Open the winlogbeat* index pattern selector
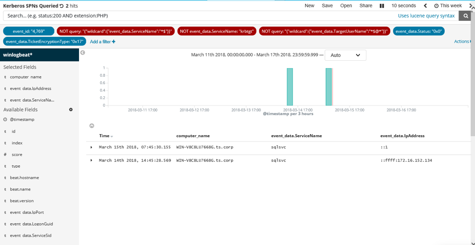The height and width of the screenshot is (245, 475). (40, 55)
